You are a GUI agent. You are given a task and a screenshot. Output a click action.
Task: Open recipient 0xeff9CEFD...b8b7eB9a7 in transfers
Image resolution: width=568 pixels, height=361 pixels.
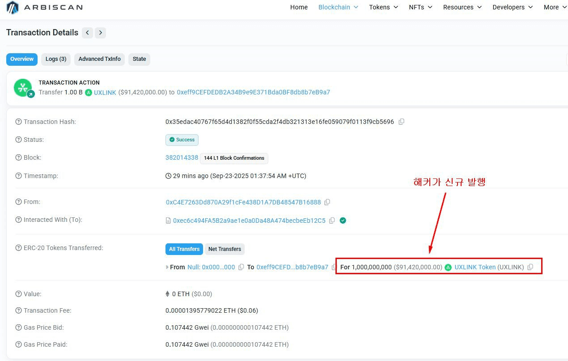pyautogui.click(x=292, y=267)
